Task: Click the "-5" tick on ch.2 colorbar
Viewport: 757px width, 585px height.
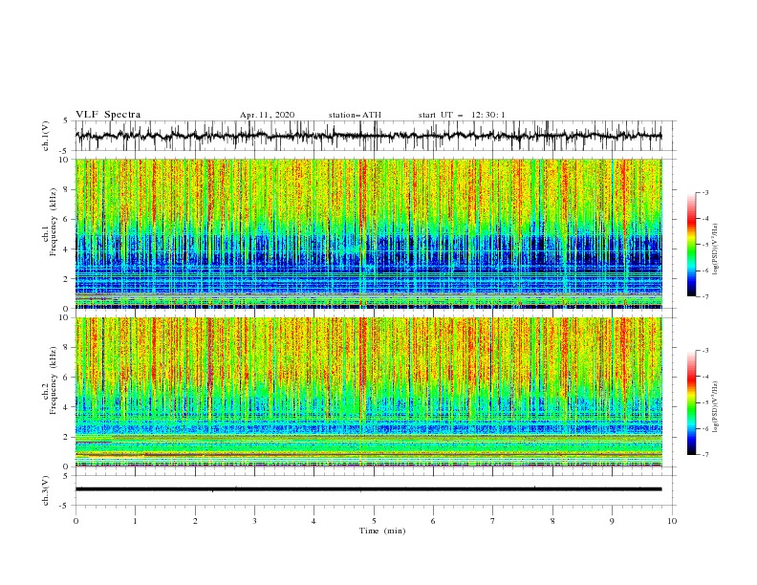Action: point(705,402)
